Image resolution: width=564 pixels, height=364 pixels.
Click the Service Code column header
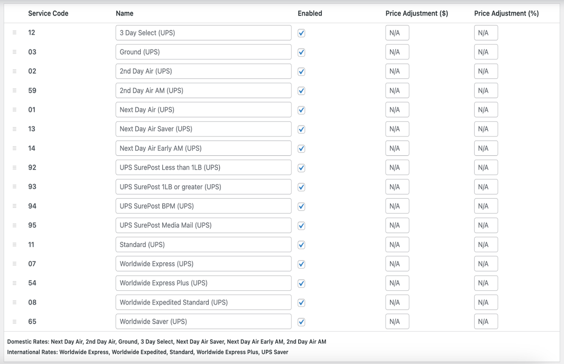(48, 13)
